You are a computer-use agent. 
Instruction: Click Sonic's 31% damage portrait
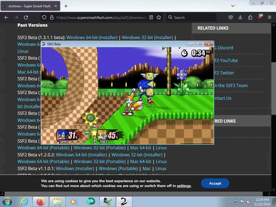[67, 137]
